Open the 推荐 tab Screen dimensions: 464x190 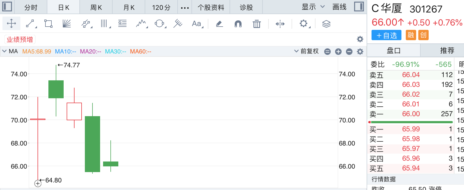click(x=447, y=50)
